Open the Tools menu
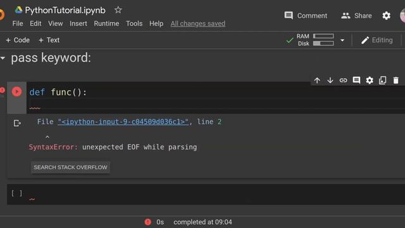The width and height of the screenshot is (405, 228). (x=134, y=23)
